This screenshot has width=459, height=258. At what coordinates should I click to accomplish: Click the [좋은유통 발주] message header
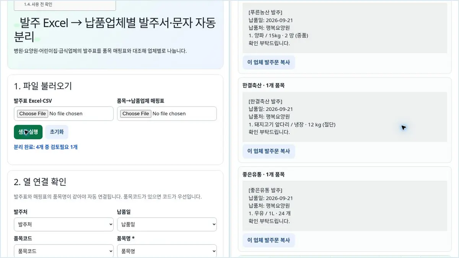pyautogui.click(x=265, y=190)
